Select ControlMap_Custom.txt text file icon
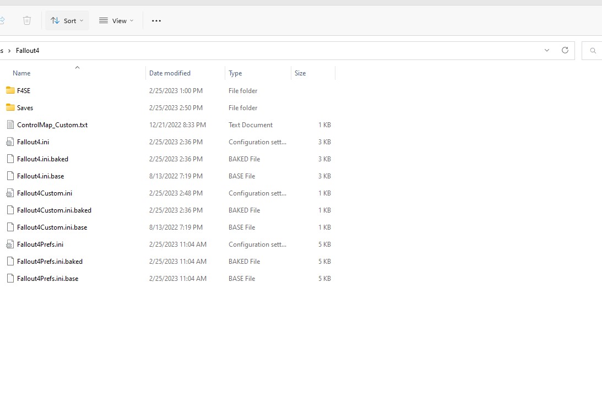Image resolution: width=602 pixels, height=407 pixels. 10,125
